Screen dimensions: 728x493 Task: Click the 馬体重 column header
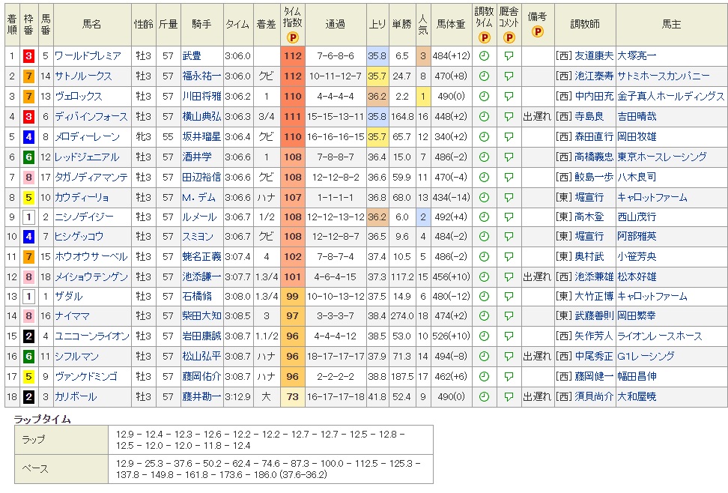click(451, 24)
